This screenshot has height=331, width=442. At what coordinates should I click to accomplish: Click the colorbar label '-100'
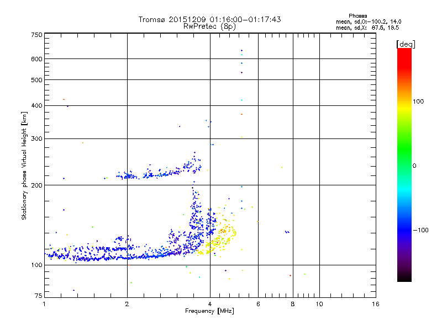click(420, 230)
